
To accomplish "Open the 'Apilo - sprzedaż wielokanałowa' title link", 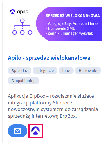I will click(x=49, y=58).
